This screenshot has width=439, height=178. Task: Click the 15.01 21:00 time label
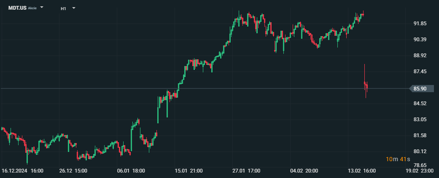click(x=189, y=171)
